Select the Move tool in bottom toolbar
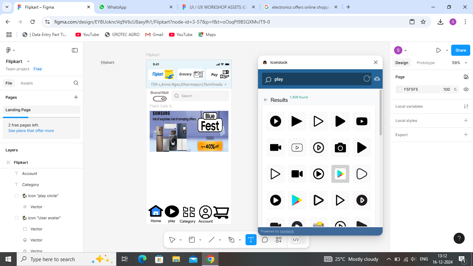The width and height of the screenshot is (473, 266). [x=172, y=240]
